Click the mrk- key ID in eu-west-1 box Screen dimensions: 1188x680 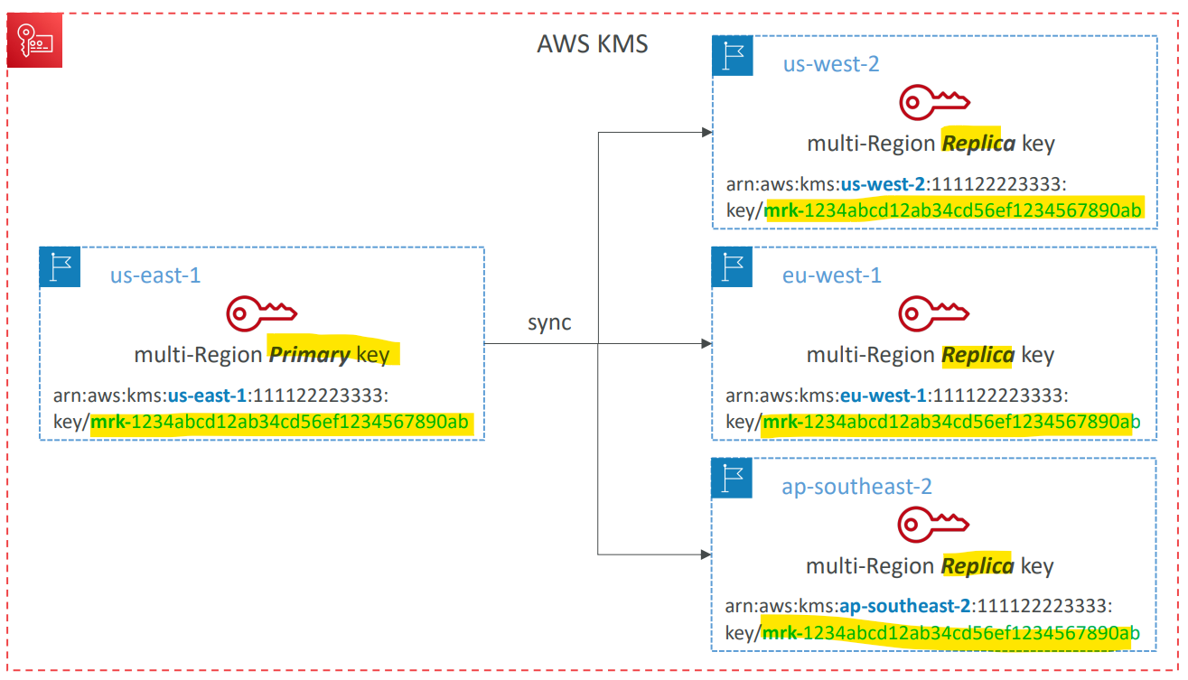pyautogui.click(x=952, y=422)
